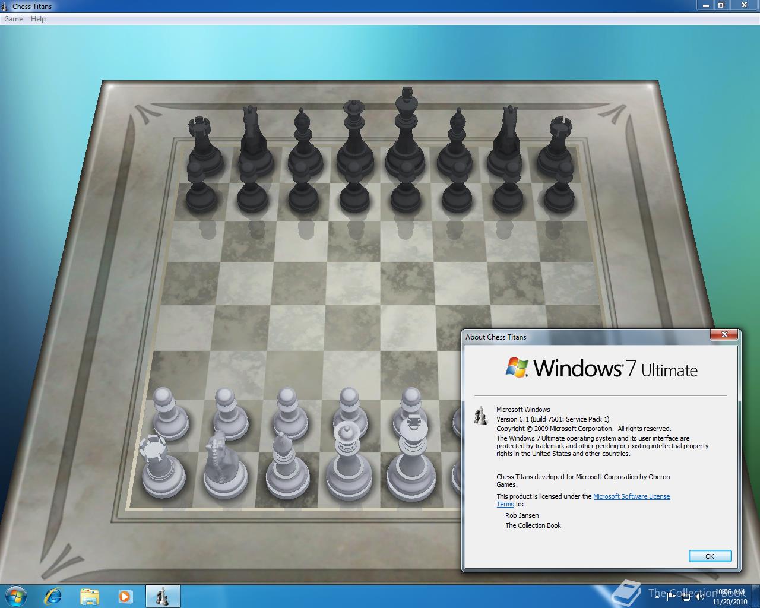Click the "Microsoft Windows" text in About dialog
Image resolution: width=760 pixels, height=608 pixels.
pyautogui.click(x=523, y=410)
